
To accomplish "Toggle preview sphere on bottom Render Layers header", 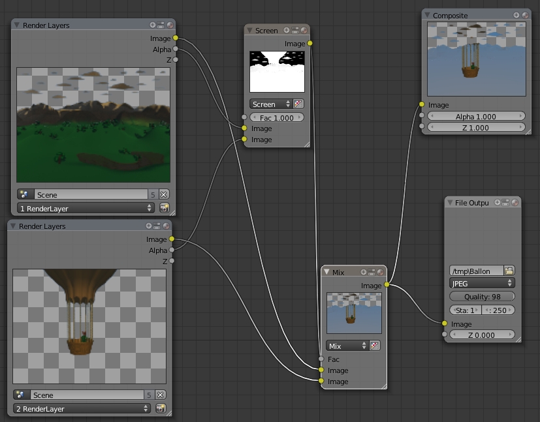I will point(166,226).
